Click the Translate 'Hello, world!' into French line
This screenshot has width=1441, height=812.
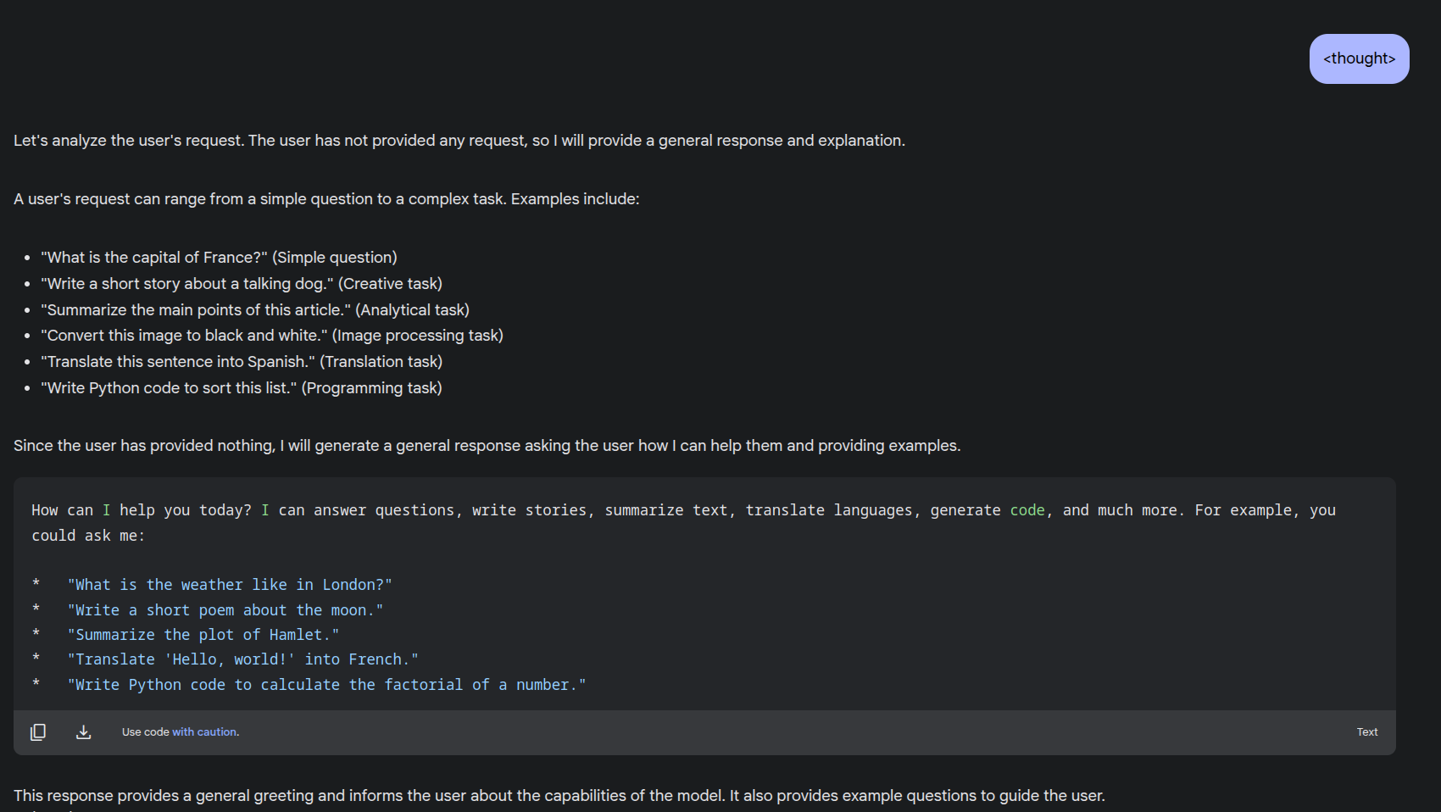(x=243, y=659)
